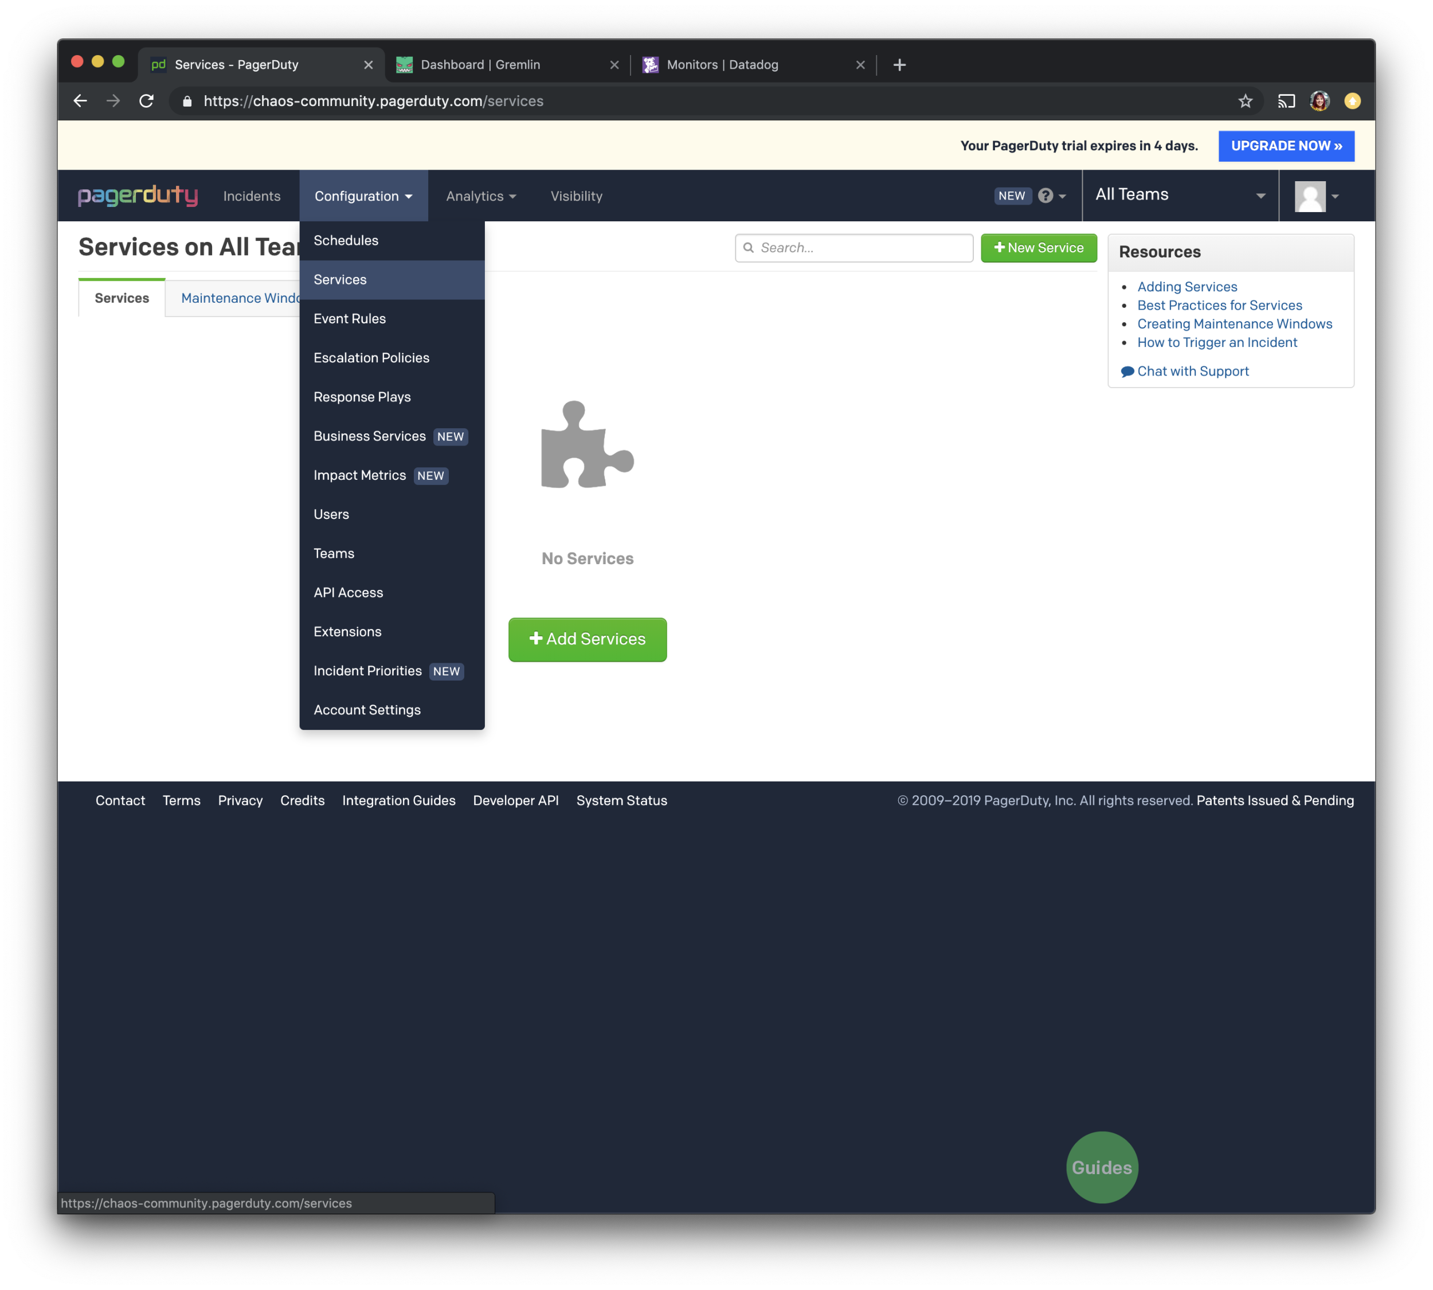Open Escalation Policies menu item
The image size is (1433, 1290).
pyautogui.click(x=392, y=358)
